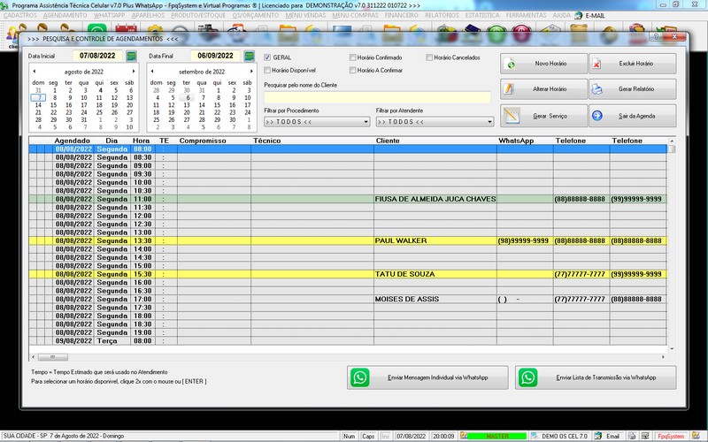The width and height of the screenshot is (708, 442).
Task: Go to next month in the agosto calendar
Action: [134, 72]
